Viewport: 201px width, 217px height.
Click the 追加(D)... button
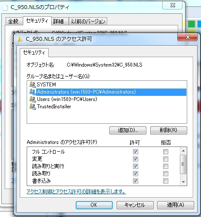pyautogui.click(x=128, y=130)
